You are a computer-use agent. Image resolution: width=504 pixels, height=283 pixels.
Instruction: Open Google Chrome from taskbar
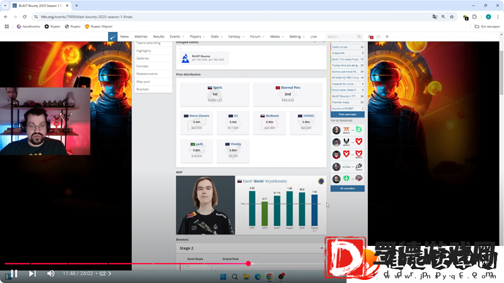270,277
